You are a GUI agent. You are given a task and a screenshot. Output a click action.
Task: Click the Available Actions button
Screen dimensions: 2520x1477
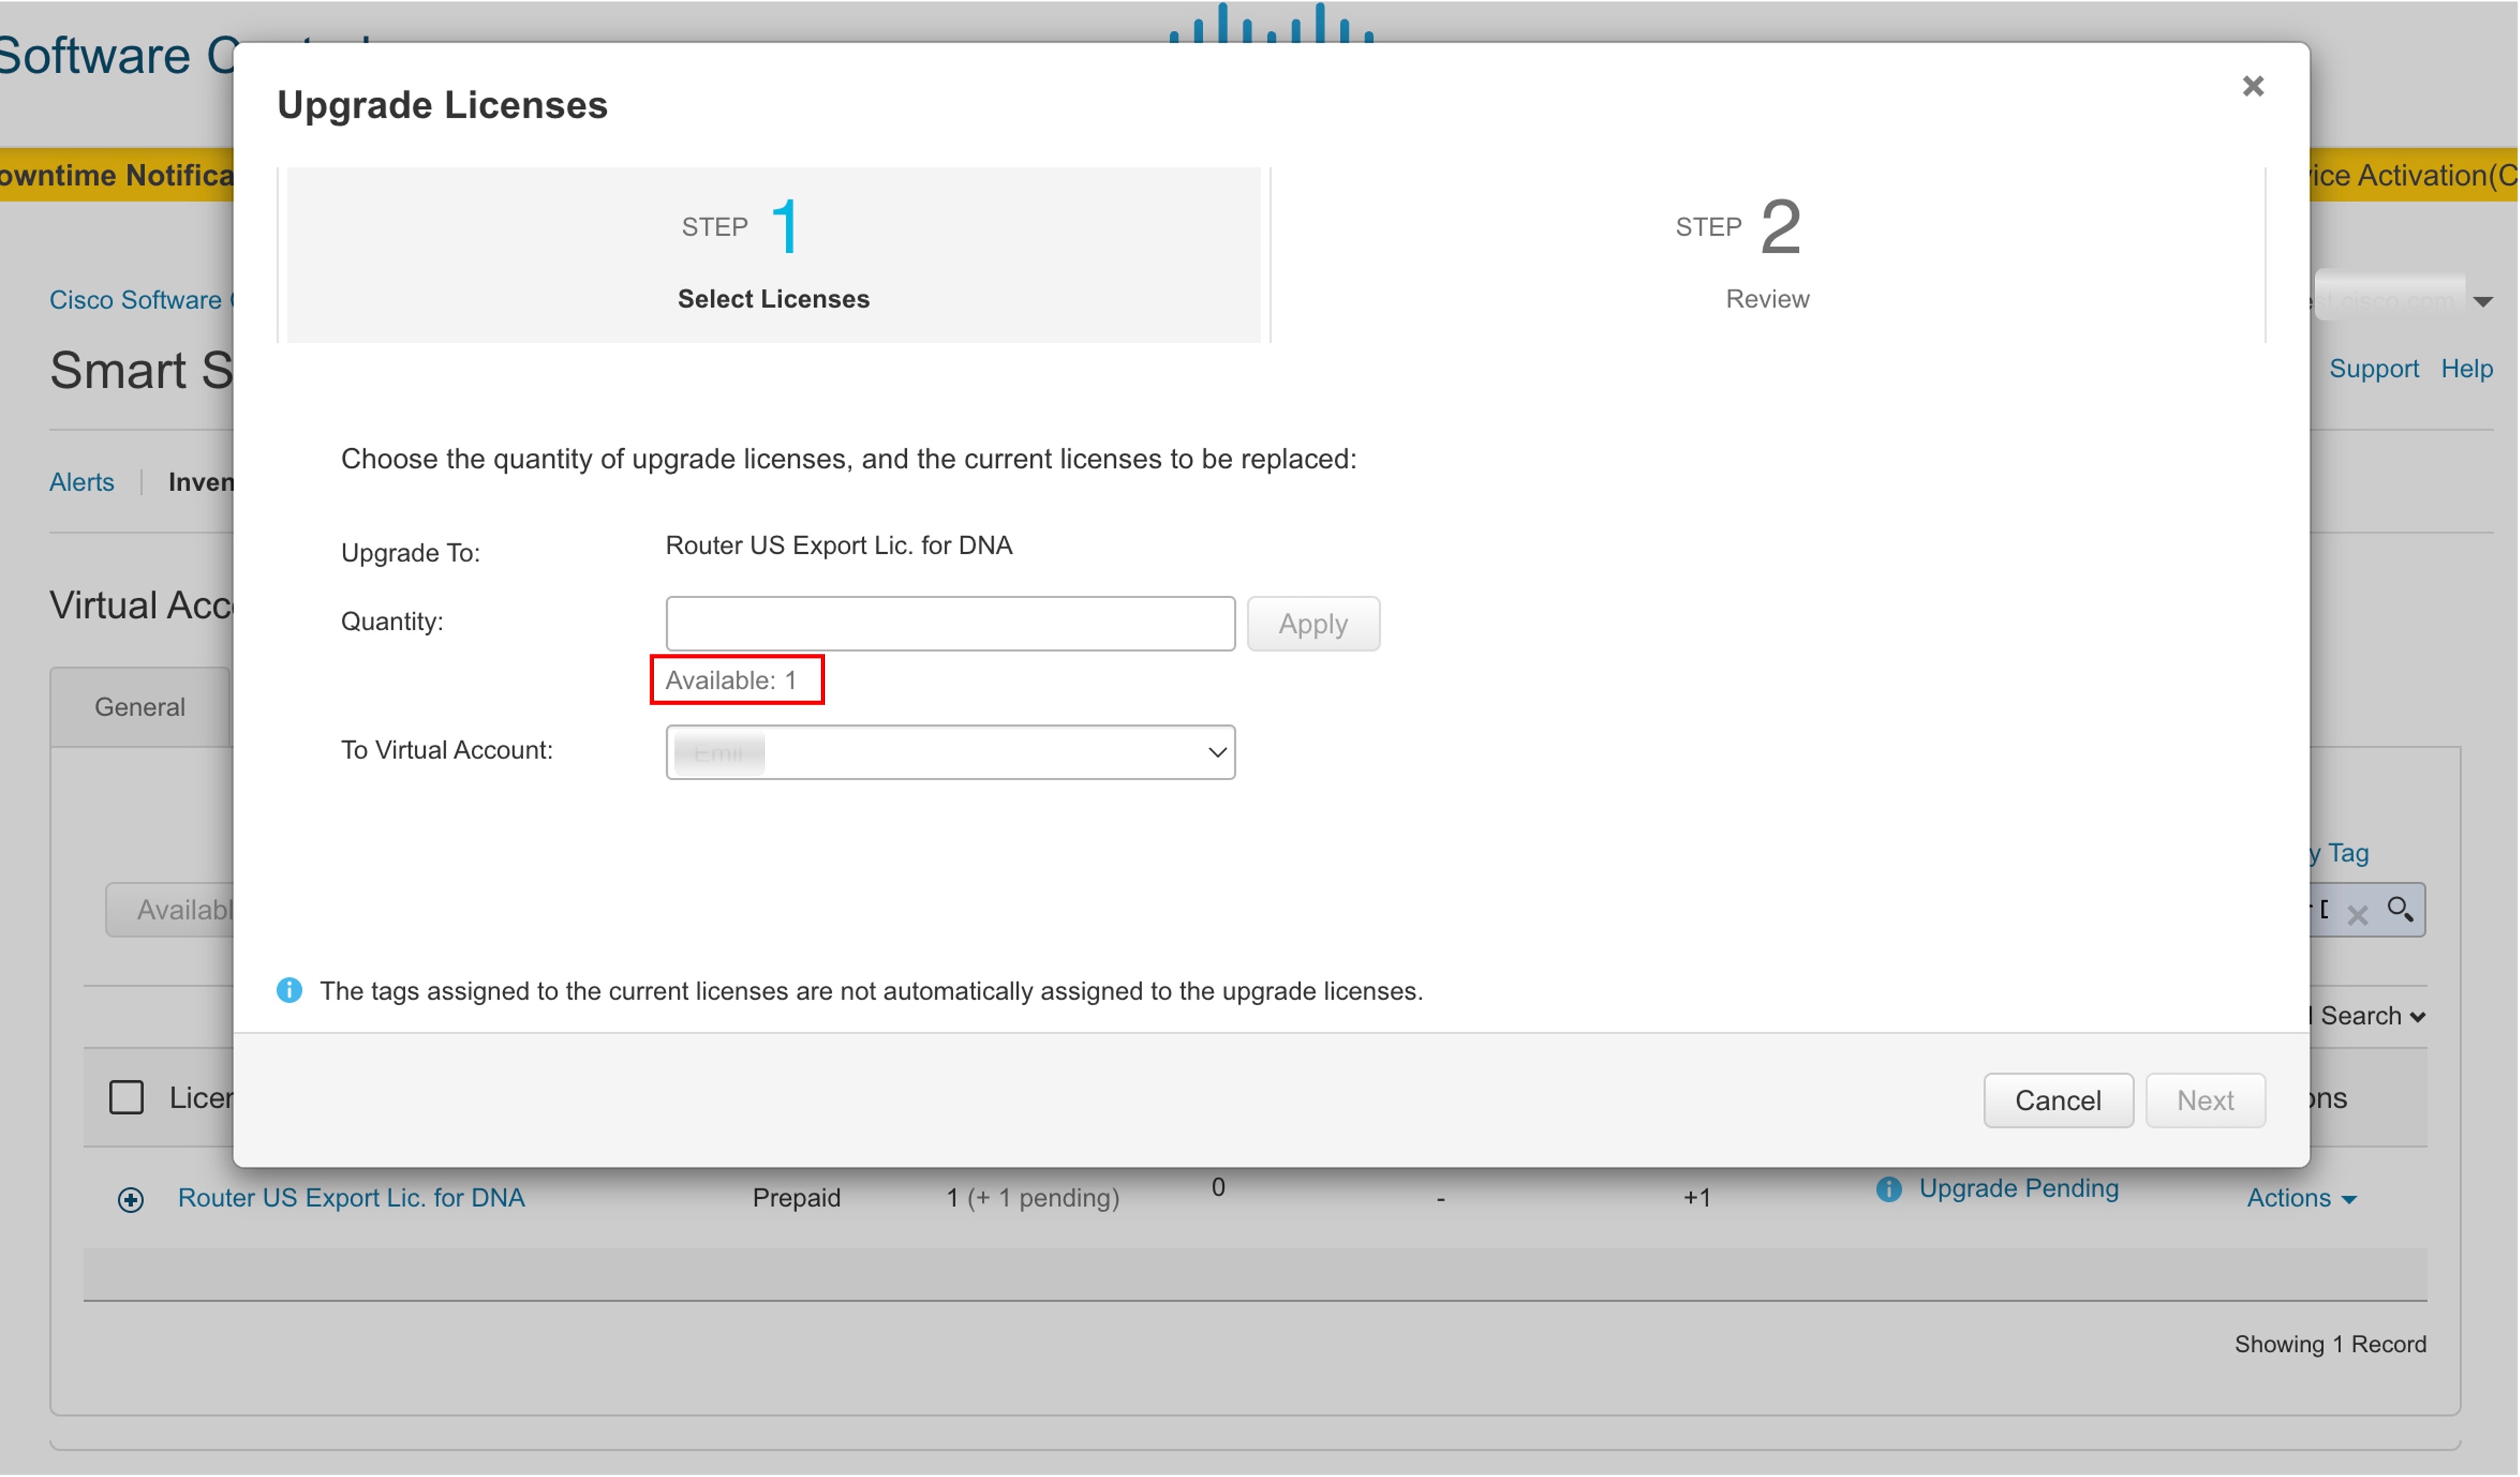click(x=170, y=909)
